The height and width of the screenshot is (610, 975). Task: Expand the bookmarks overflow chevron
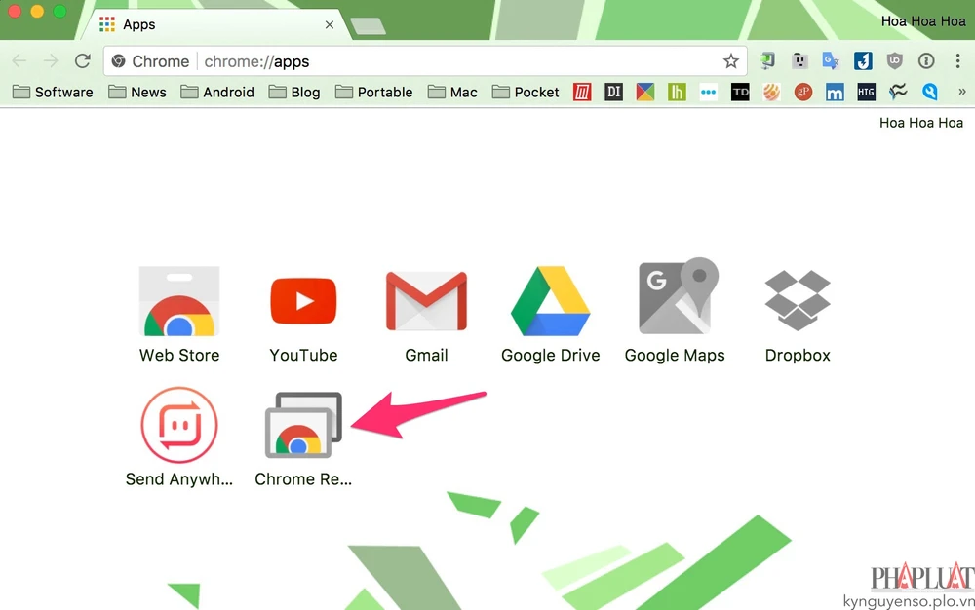pyautogui.click(x=962, y=93)
